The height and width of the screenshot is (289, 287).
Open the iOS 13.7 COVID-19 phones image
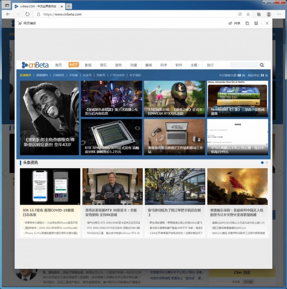50,186
